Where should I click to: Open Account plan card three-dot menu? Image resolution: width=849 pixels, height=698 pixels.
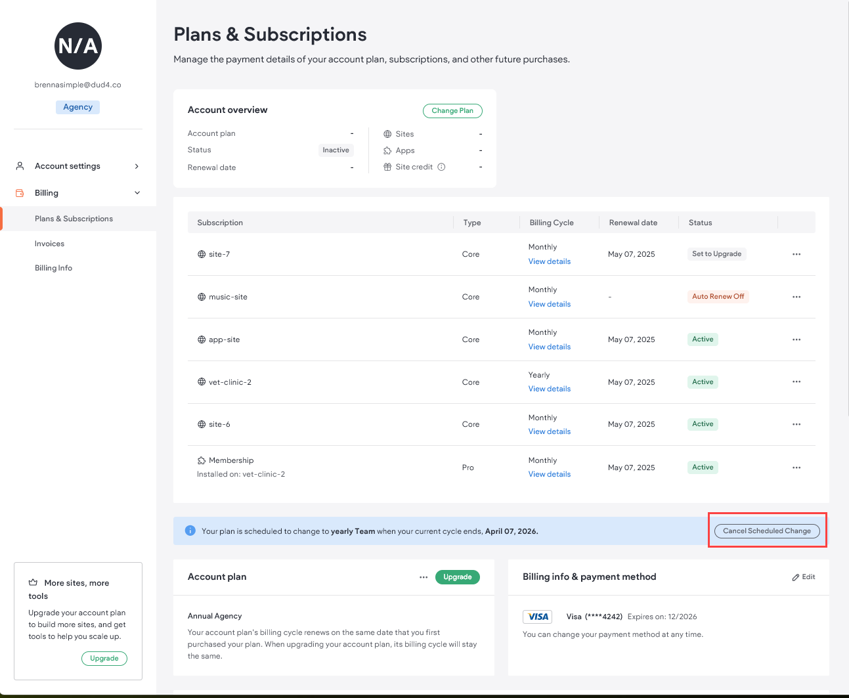[x=424, y=577]
